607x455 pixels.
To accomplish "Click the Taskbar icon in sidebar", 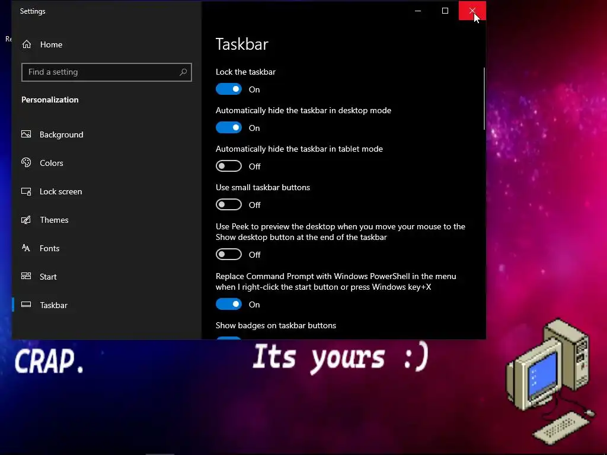I will click(x=26, y=305).
